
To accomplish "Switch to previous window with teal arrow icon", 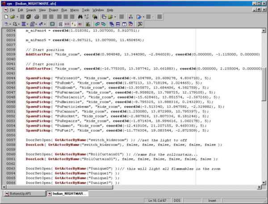I will point(97,24).
